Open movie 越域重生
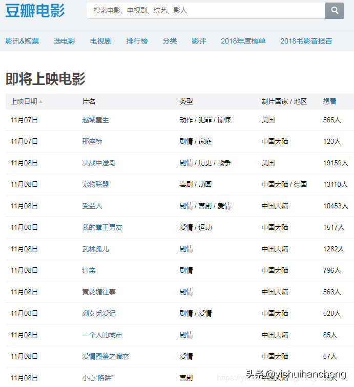Viewport: 354px width, 387px height. (95, 120)
